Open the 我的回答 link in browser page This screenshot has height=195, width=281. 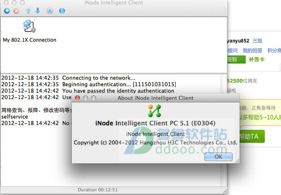252,51
